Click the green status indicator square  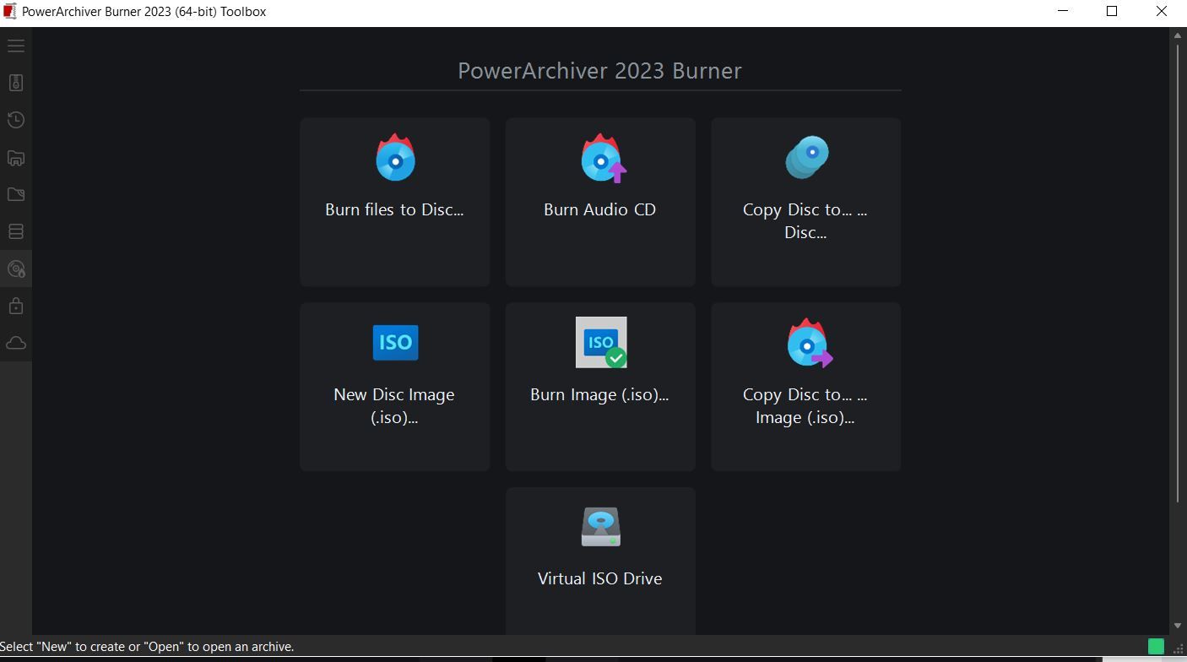point(1156,646)
